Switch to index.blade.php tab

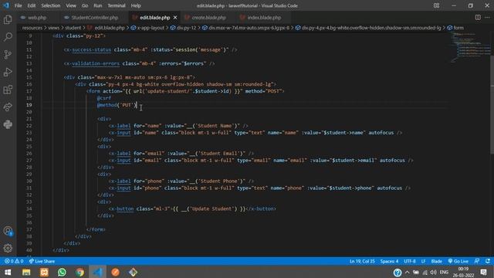coord(264,18)
